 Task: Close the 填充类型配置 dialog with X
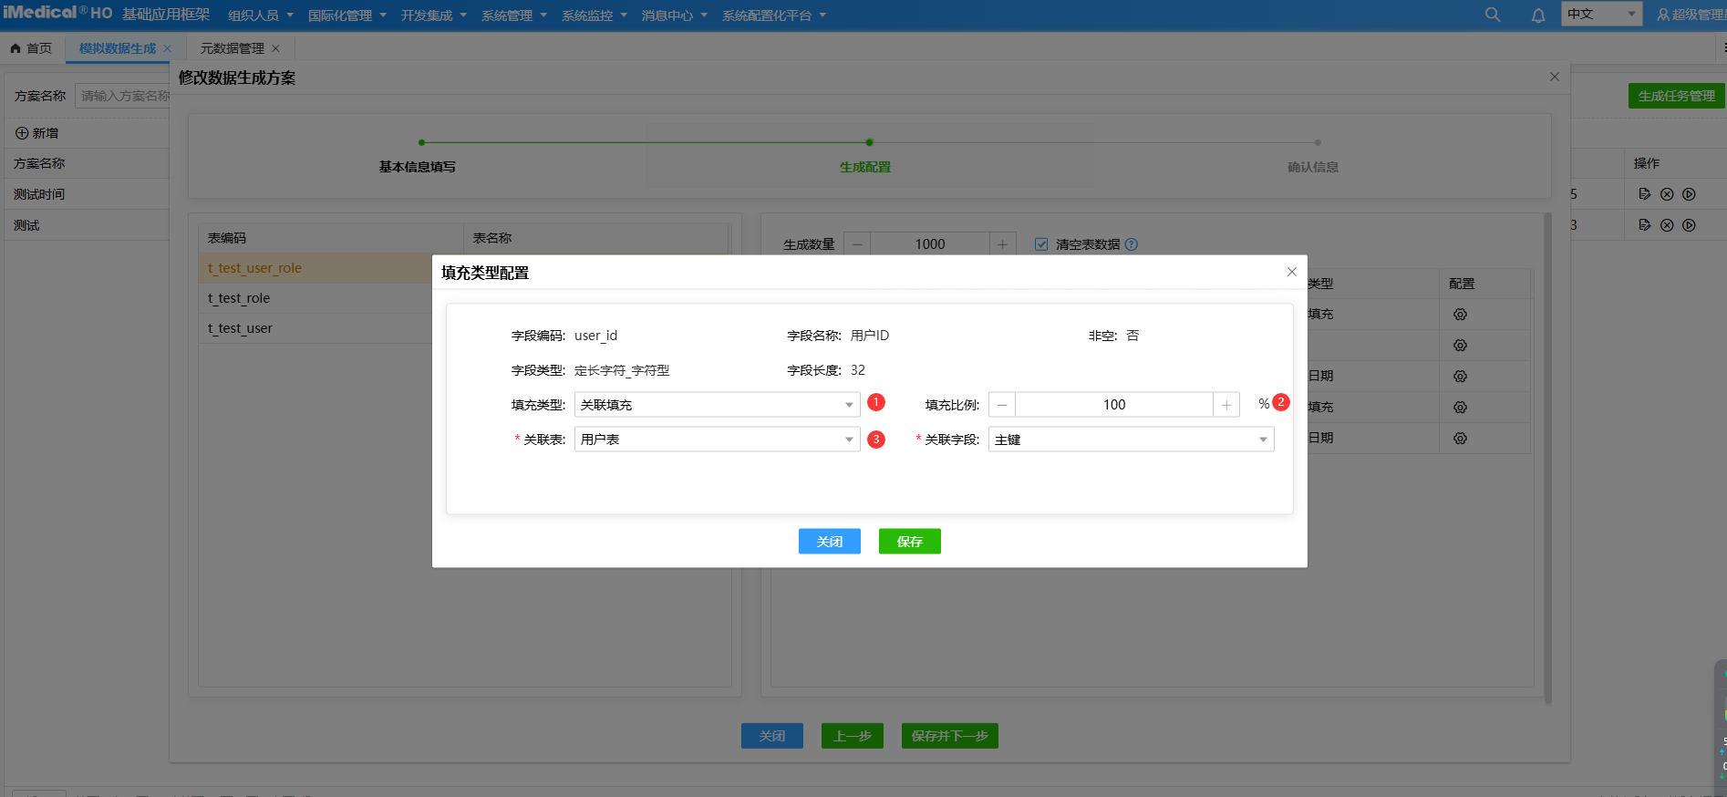[x=1291, y=272]
